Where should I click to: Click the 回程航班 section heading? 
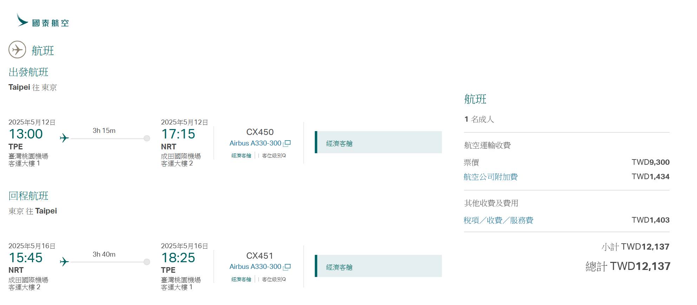tap(28, 196)
